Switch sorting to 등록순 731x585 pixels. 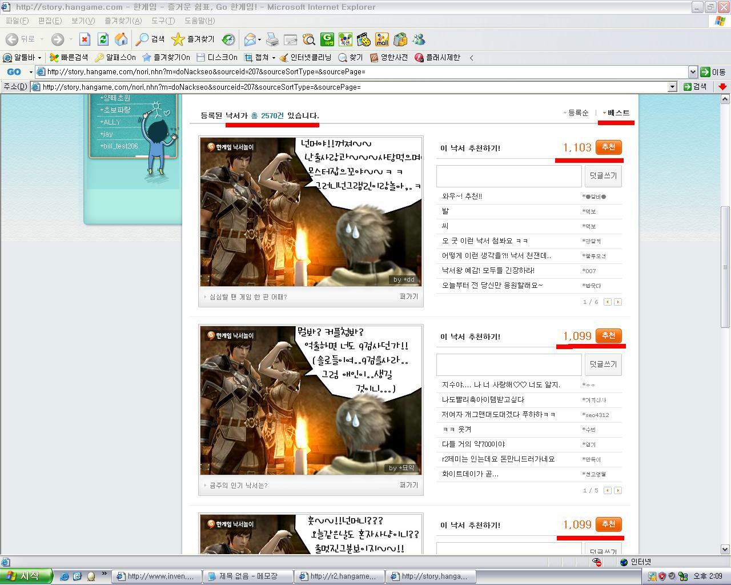[578, 113]
